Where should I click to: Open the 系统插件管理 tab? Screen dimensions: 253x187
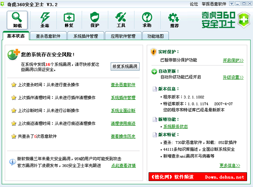tap(86, 36)
